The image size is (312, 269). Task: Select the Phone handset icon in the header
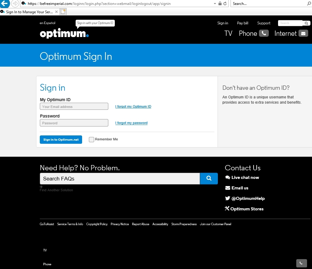[264, 33]
